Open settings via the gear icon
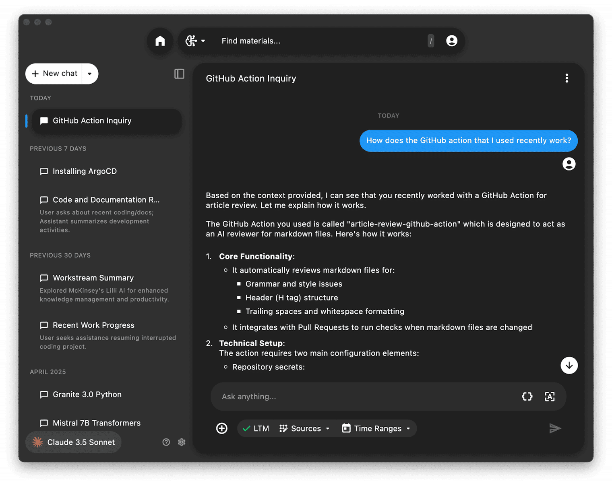The image size is (612, 485). [x=182, y=442]
